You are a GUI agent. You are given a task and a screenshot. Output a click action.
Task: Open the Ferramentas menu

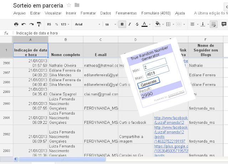[126, 13]
